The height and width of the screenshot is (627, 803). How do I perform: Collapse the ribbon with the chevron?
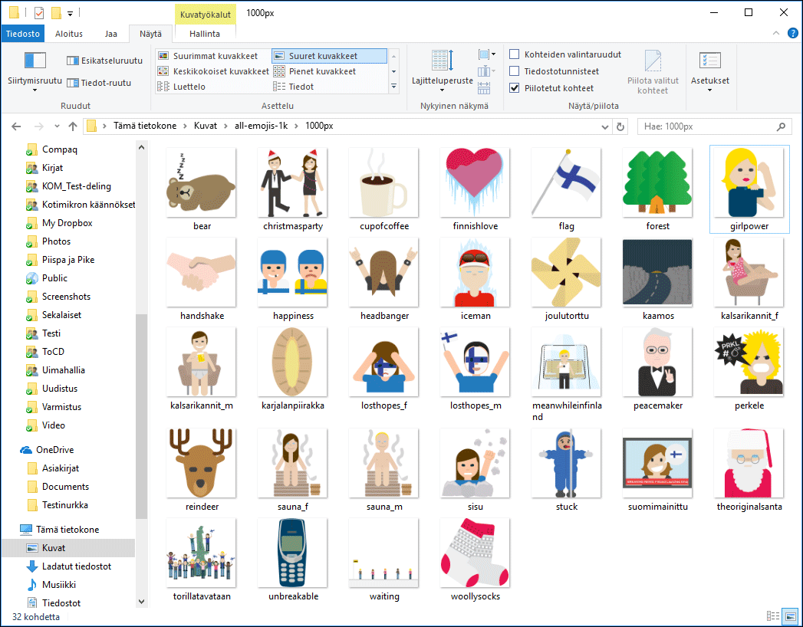(x=778, y=34)
